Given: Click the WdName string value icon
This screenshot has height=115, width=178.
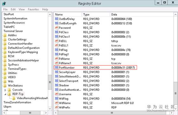Looking at the screenshot, I should coord(57,103).
